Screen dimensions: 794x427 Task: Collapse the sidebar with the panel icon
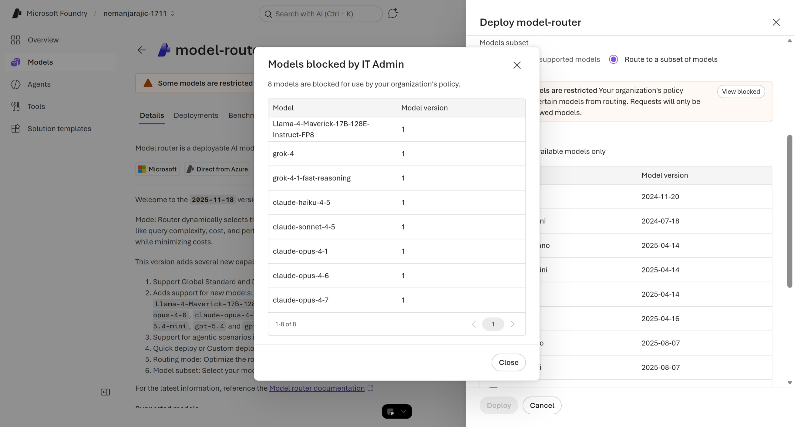click(105, 392)
